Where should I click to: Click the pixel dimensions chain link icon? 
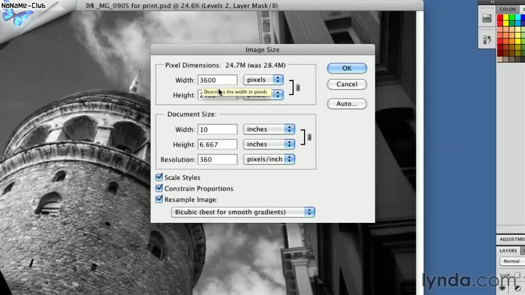tap(297, 87)
